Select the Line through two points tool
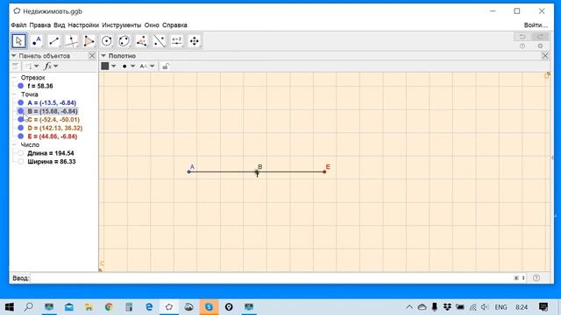This screenshot has height=315, width=561. point(54,41)
